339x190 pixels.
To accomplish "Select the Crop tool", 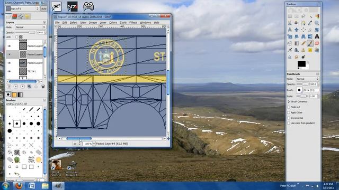I will point(310,30).
